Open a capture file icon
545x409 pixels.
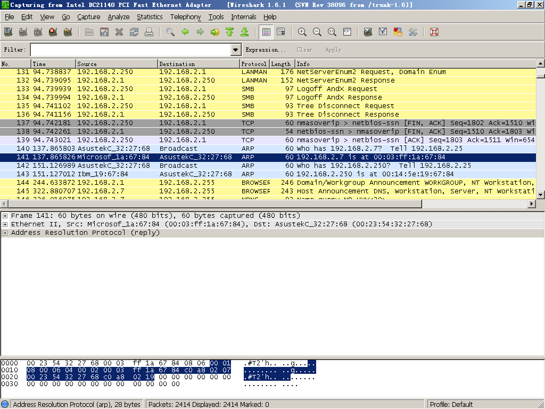coord(89,32)
